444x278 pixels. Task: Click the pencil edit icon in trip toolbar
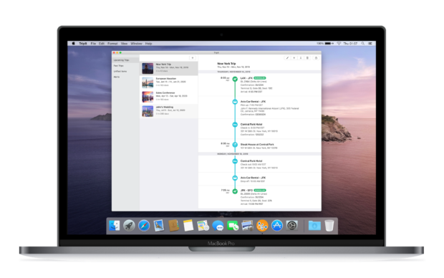click(x=287, y=58)
